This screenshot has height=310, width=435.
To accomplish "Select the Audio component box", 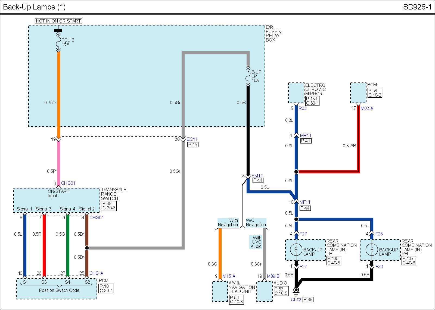I will (265, 291).
